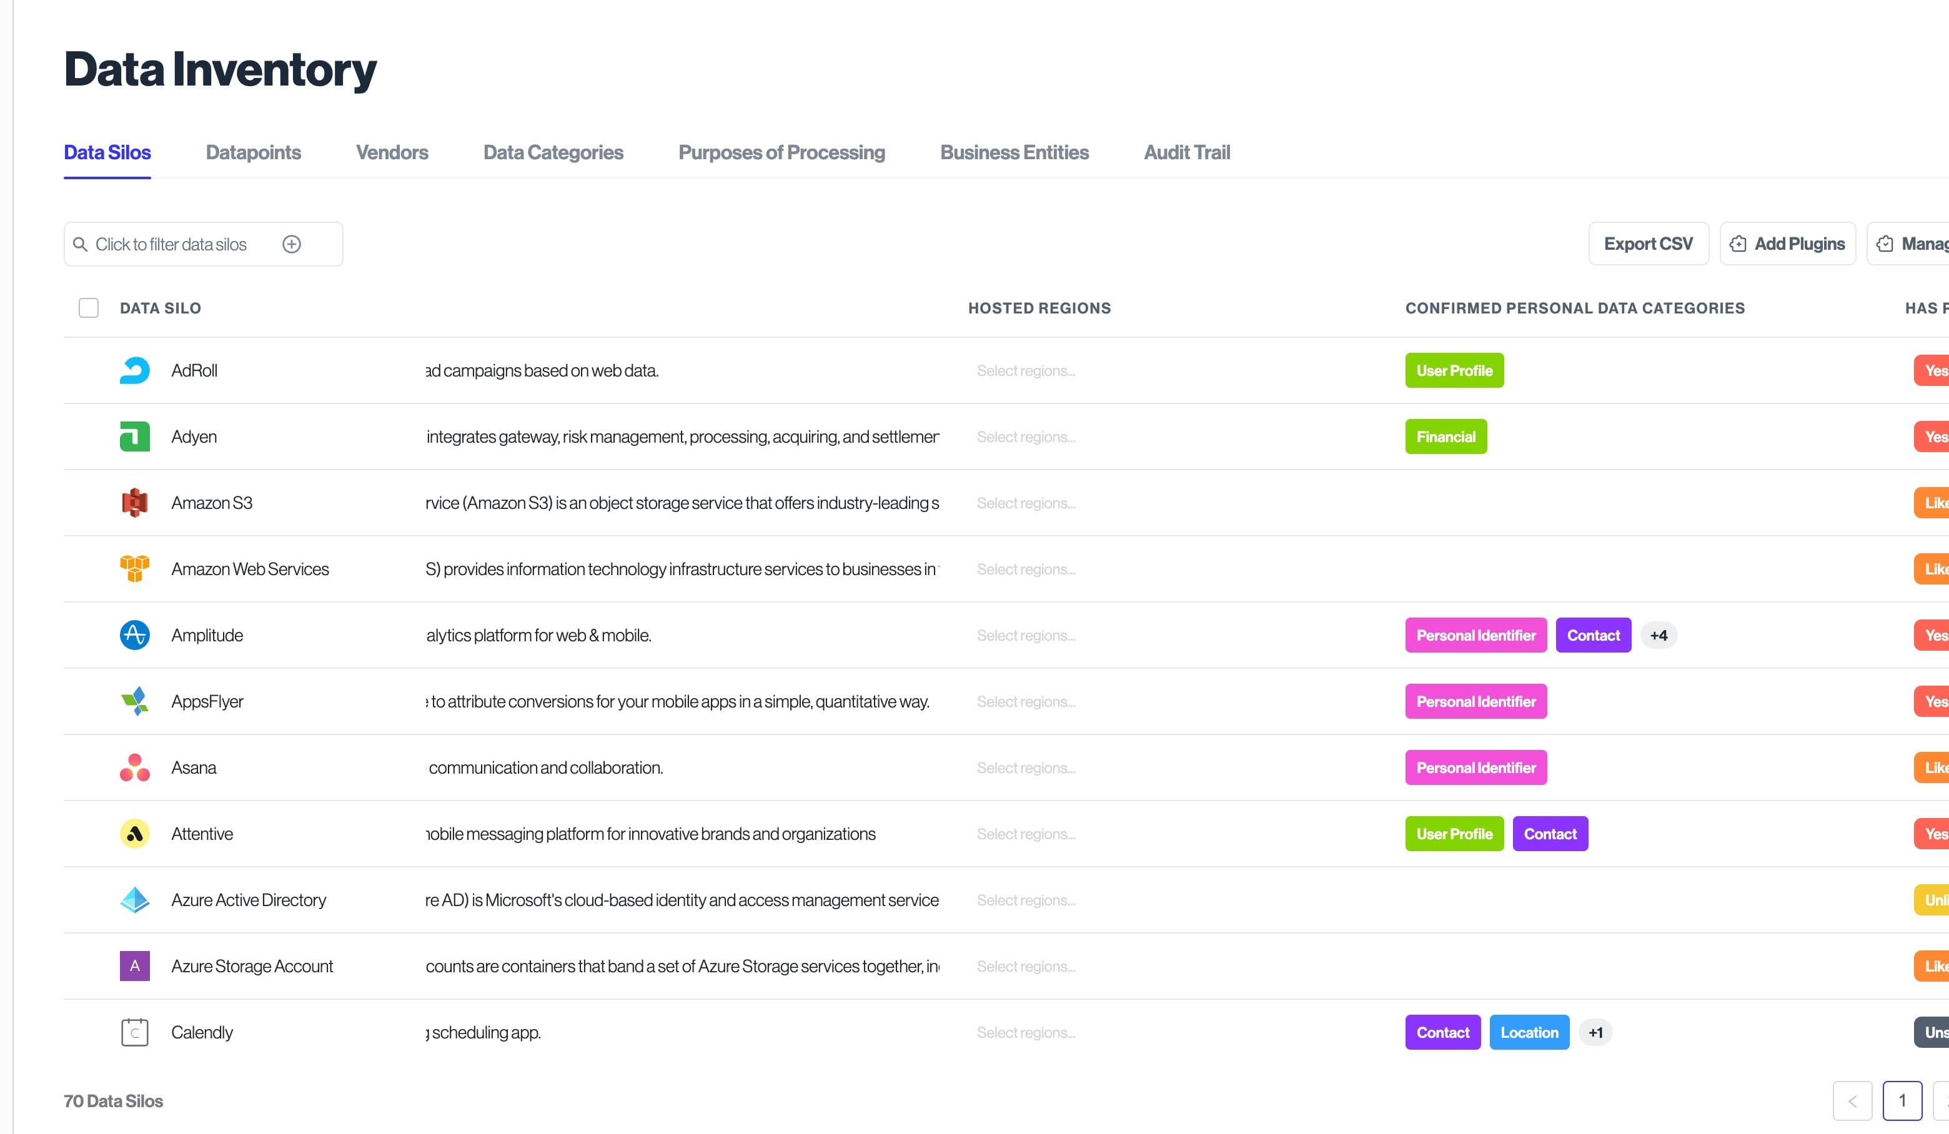1949x1134 pixels.
Task: Go to previous page arrow
Action: tap(1852, 1101)
